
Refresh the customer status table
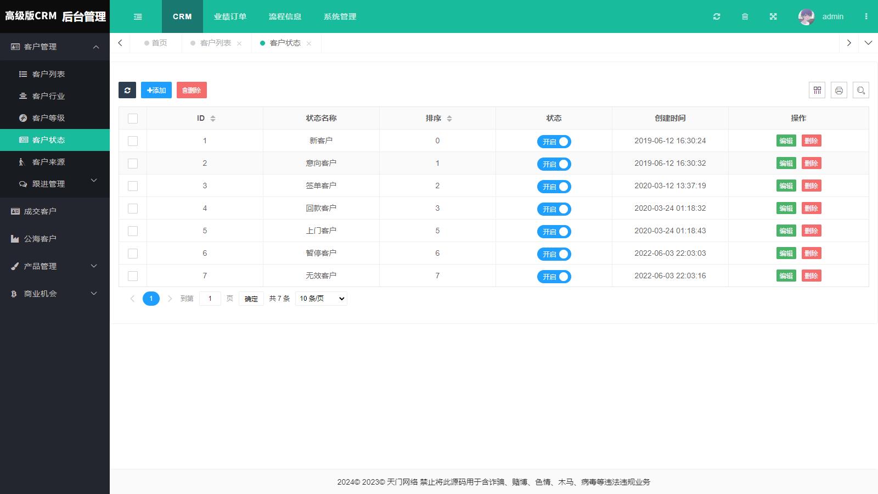coord(127,90)
